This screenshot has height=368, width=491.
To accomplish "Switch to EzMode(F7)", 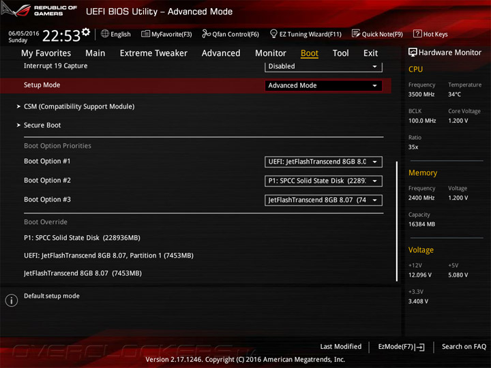I will tap(401, 347).
